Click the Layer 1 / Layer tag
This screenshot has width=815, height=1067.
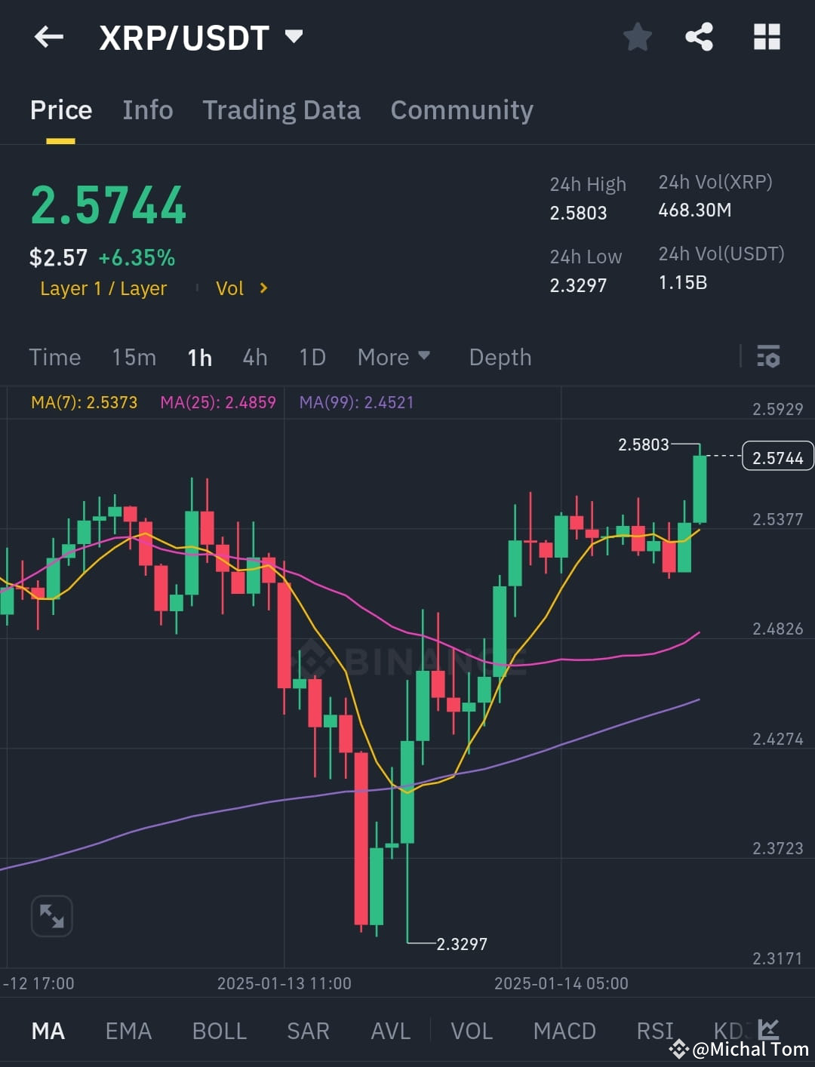(x=103, y=288)
